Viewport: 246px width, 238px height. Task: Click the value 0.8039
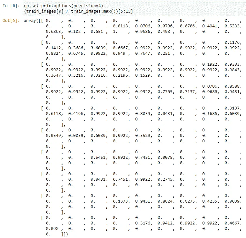(x=143, y=114)
